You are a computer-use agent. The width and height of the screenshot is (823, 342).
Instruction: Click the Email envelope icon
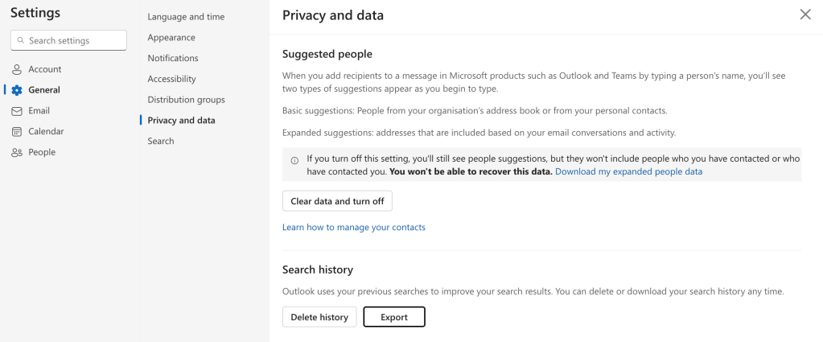[x=17, y=111]
